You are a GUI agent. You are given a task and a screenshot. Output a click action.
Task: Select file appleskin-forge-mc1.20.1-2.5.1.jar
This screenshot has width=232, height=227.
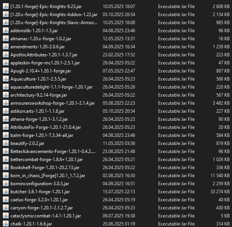click(45, 63)
